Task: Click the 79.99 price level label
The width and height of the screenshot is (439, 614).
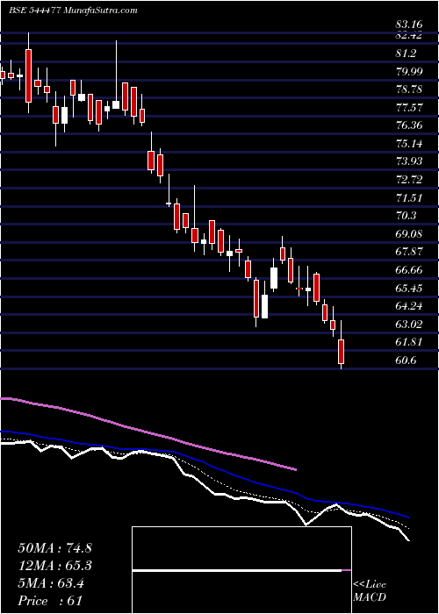Action: (409, 71)
